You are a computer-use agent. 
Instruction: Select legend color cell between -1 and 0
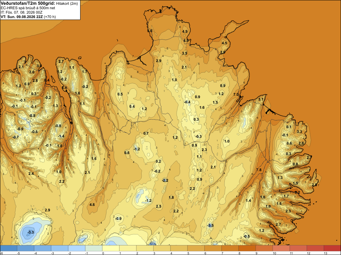tap(94, 248)
